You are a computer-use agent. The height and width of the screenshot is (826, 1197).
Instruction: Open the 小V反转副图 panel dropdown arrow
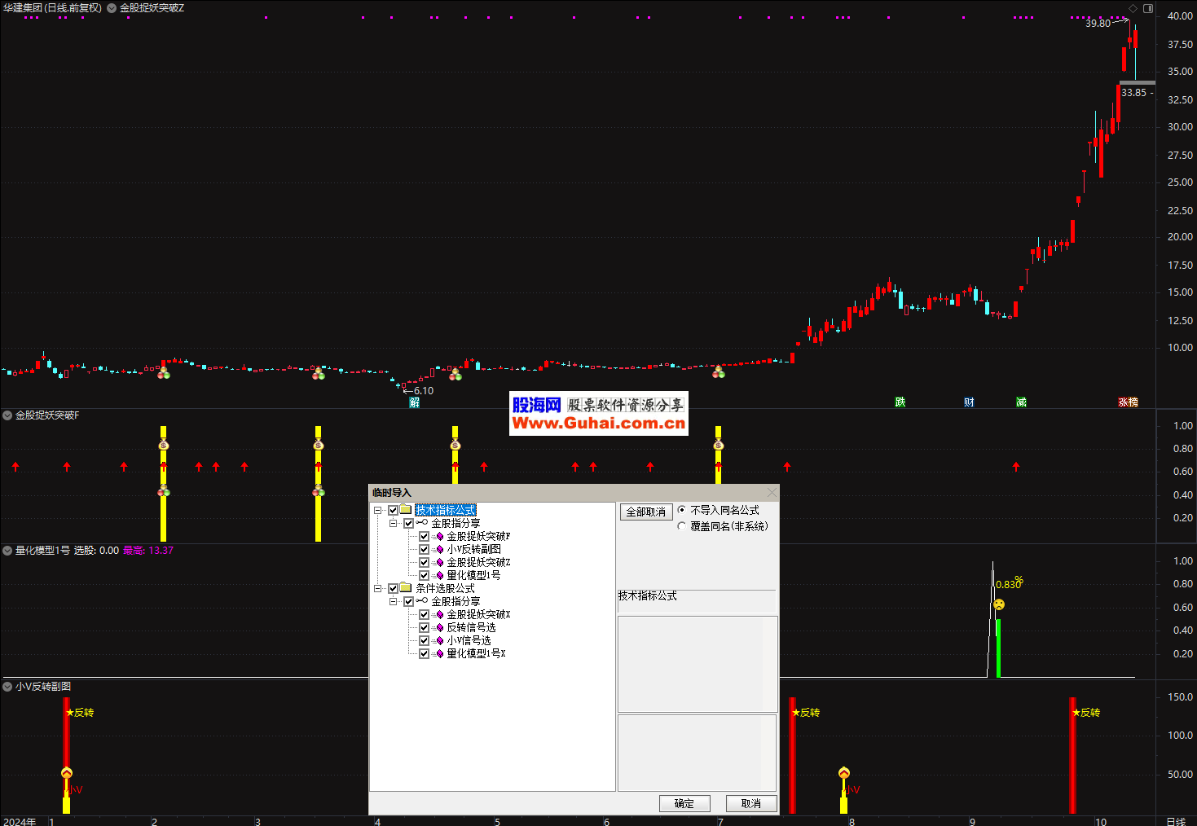[x=7, y=687]
